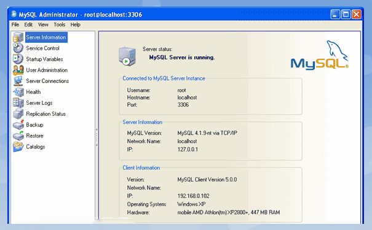Close the MySQL Administrator window
The width and height of the screenshot is (372, 230).
pyautogui.click(x=357, y=15)
